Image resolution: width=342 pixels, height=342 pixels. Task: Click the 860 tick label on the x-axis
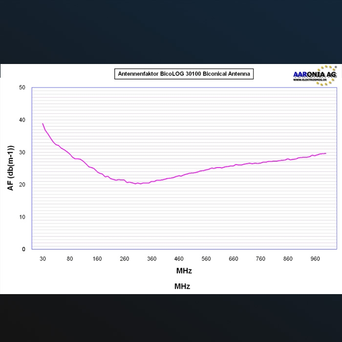pyautogui.click(x=288, y=259)
